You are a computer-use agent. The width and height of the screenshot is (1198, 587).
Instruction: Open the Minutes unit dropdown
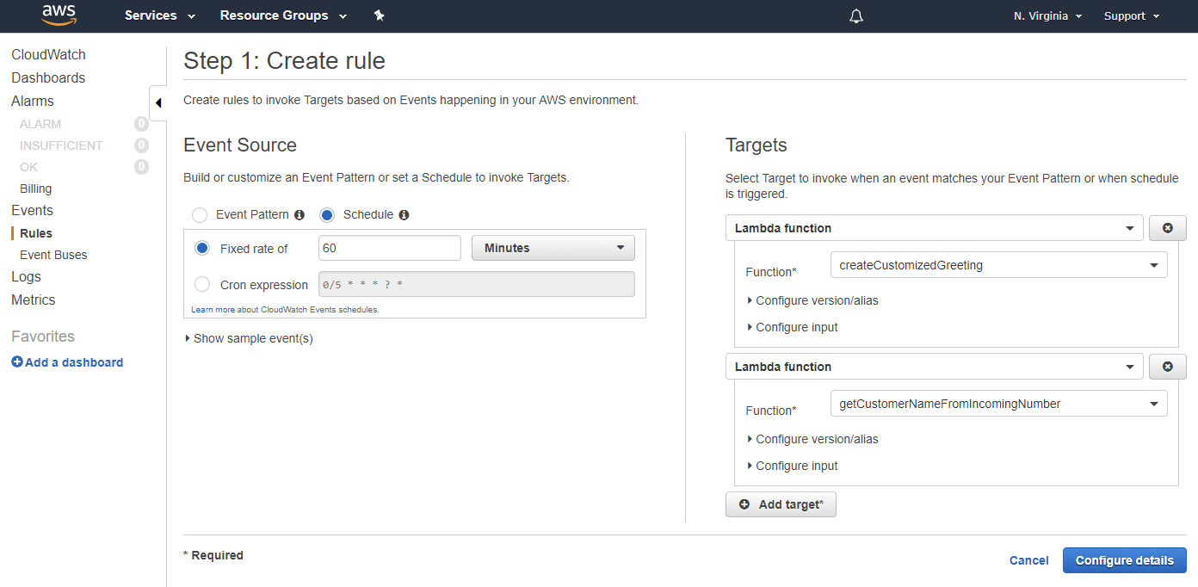553,247
